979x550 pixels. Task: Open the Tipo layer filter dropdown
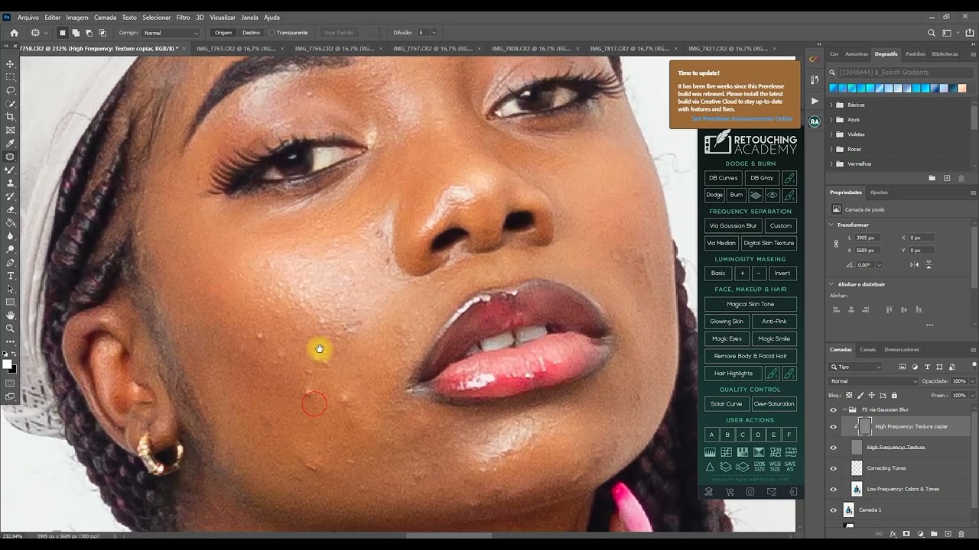coord(856,367)
